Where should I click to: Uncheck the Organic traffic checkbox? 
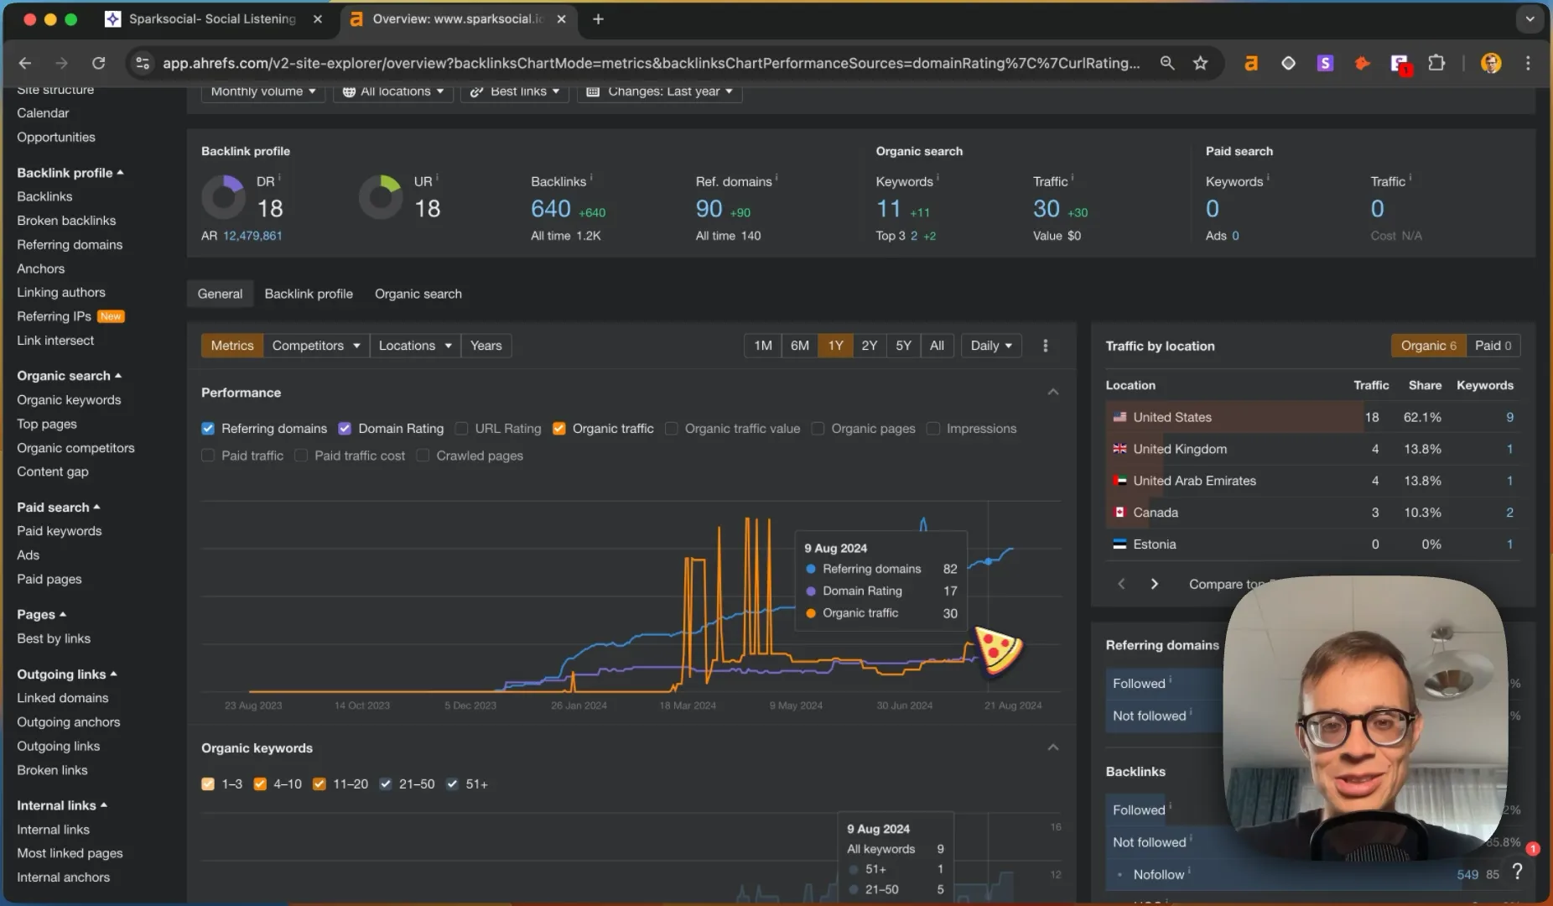point(558,429)
